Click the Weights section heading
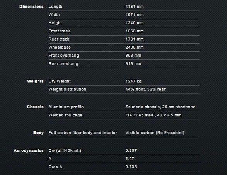 pos(35,81)
